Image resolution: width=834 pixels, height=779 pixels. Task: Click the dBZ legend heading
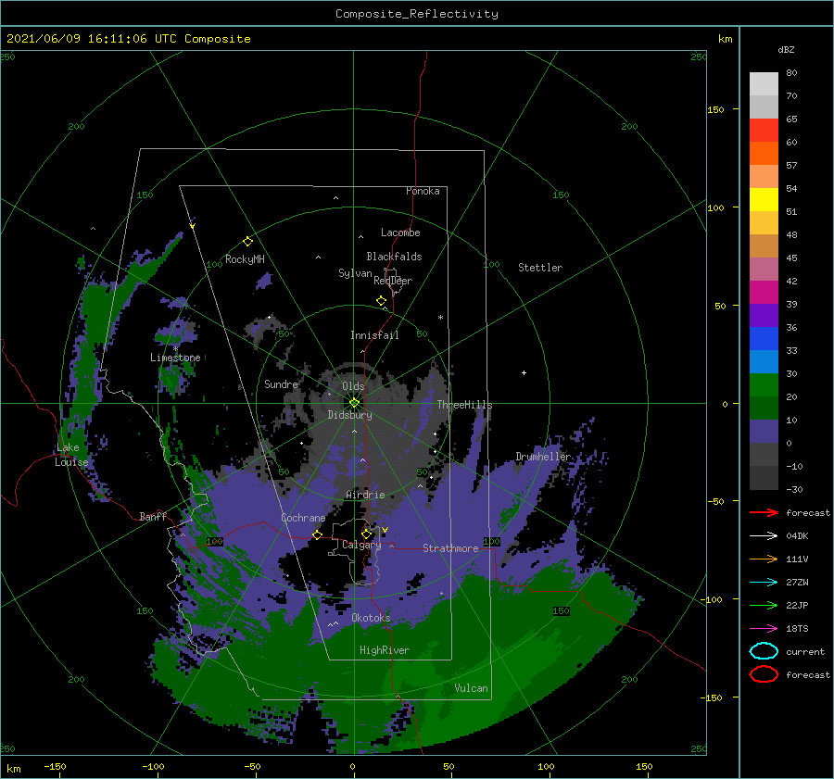[786, 49]
